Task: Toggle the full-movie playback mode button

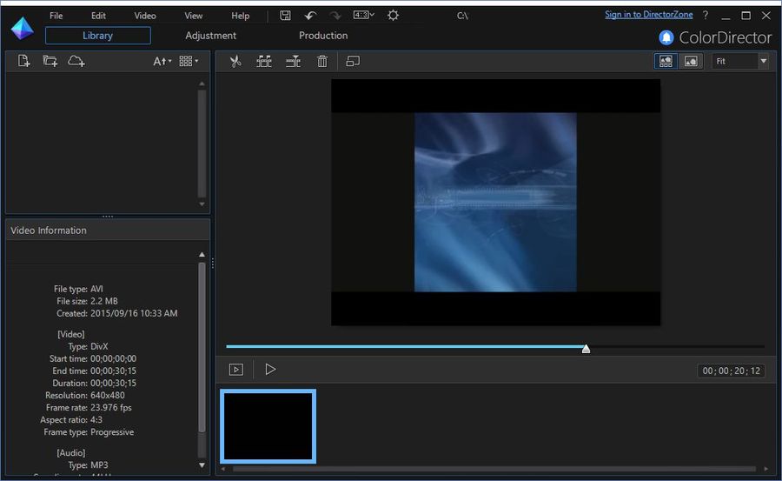Action: pos(236,370)
